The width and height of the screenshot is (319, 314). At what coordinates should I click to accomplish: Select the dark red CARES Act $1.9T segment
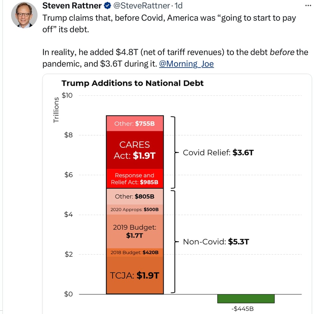coord(135,150)
